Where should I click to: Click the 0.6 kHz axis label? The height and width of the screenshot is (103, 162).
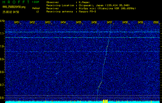coord(2,98)
